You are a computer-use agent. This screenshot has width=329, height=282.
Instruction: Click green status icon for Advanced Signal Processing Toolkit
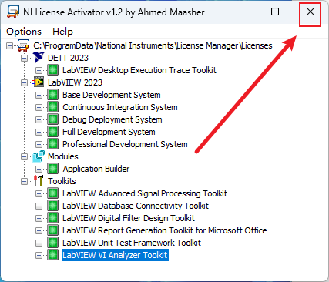[53, 193]
